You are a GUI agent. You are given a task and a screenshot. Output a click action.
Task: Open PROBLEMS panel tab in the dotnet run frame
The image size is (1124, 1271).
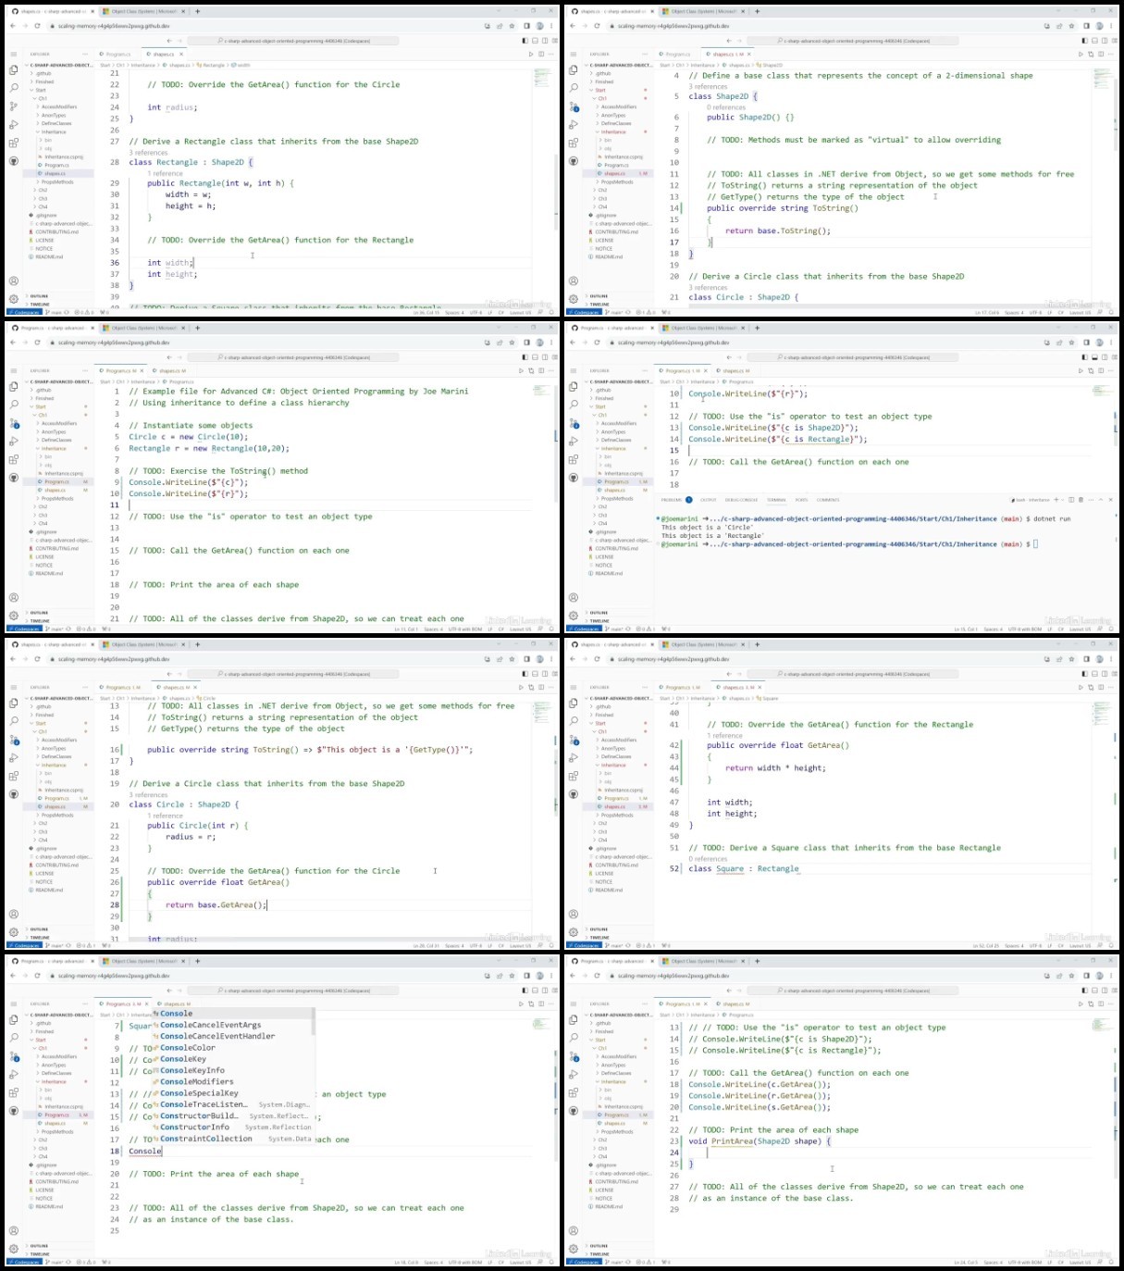673,500
